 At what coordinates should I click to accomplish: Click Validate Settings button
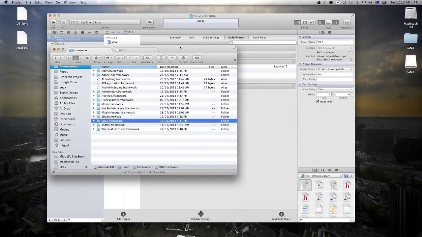coord(200,216)
